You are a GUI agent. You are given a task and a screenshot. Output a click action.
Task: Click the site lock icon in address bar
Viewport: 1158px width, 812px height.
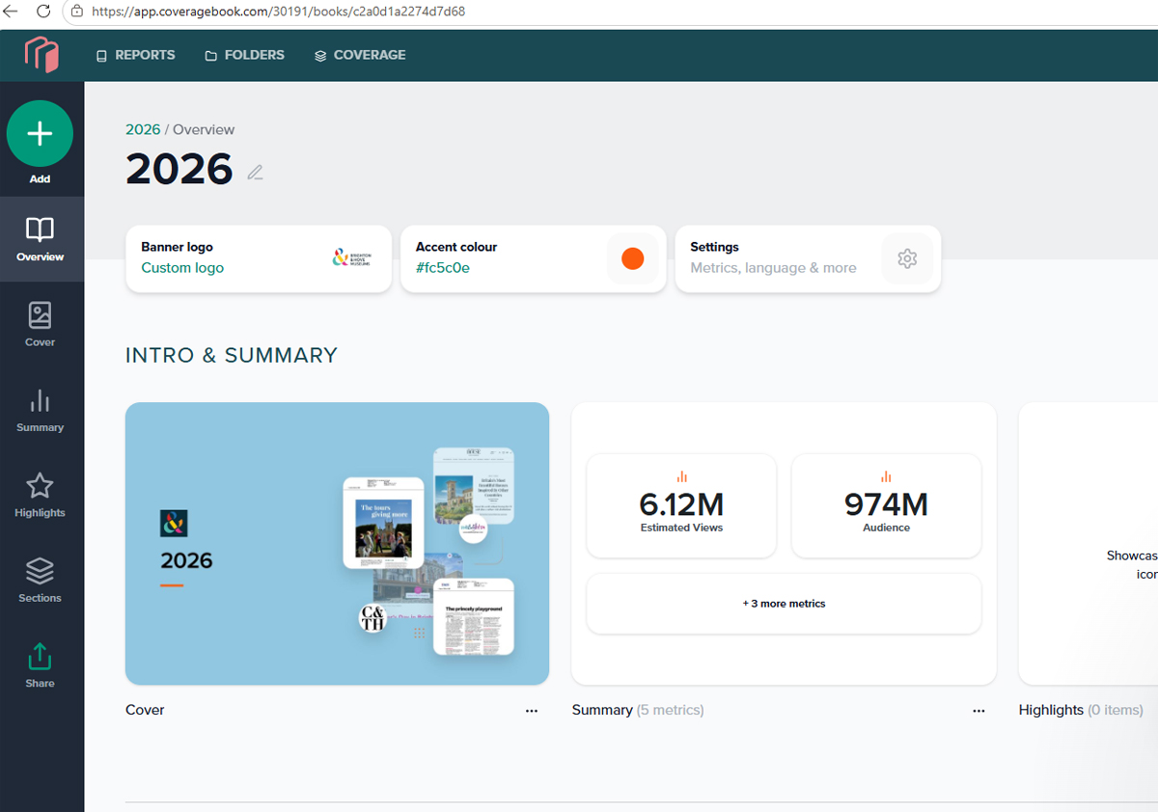tap(77, 12)
